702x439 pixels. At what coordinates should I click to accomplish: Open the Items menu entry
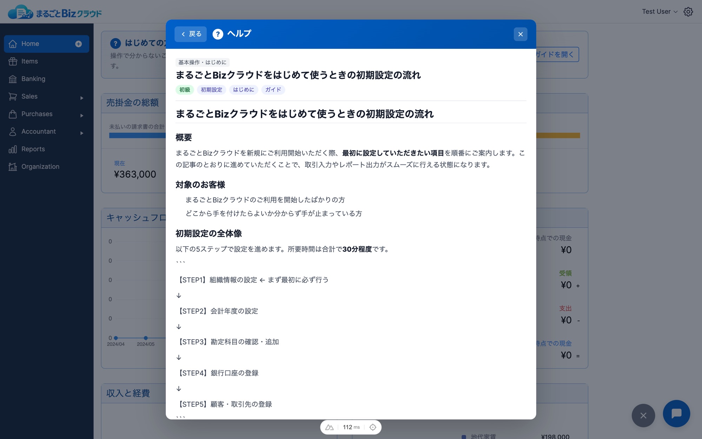point(46,61)
